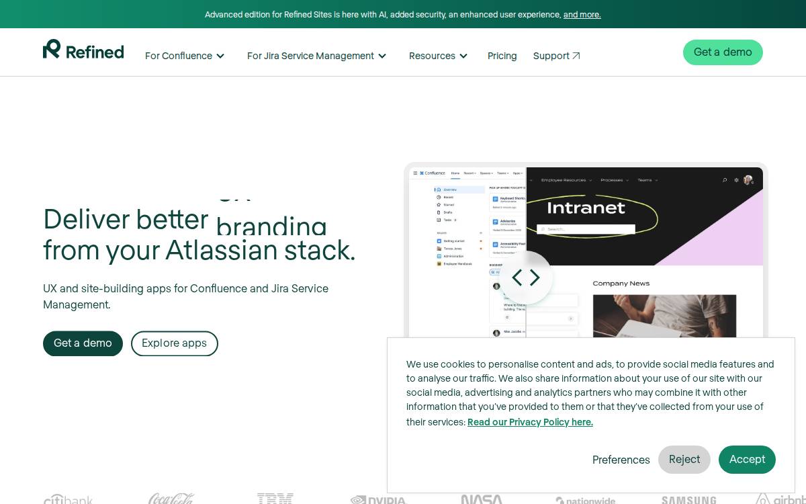Image resolution: width=806 pixels, height=504 pixels.
Task: Click the Company News photo thumbnail
Action: pyautogui.click(x=664, y=316)
